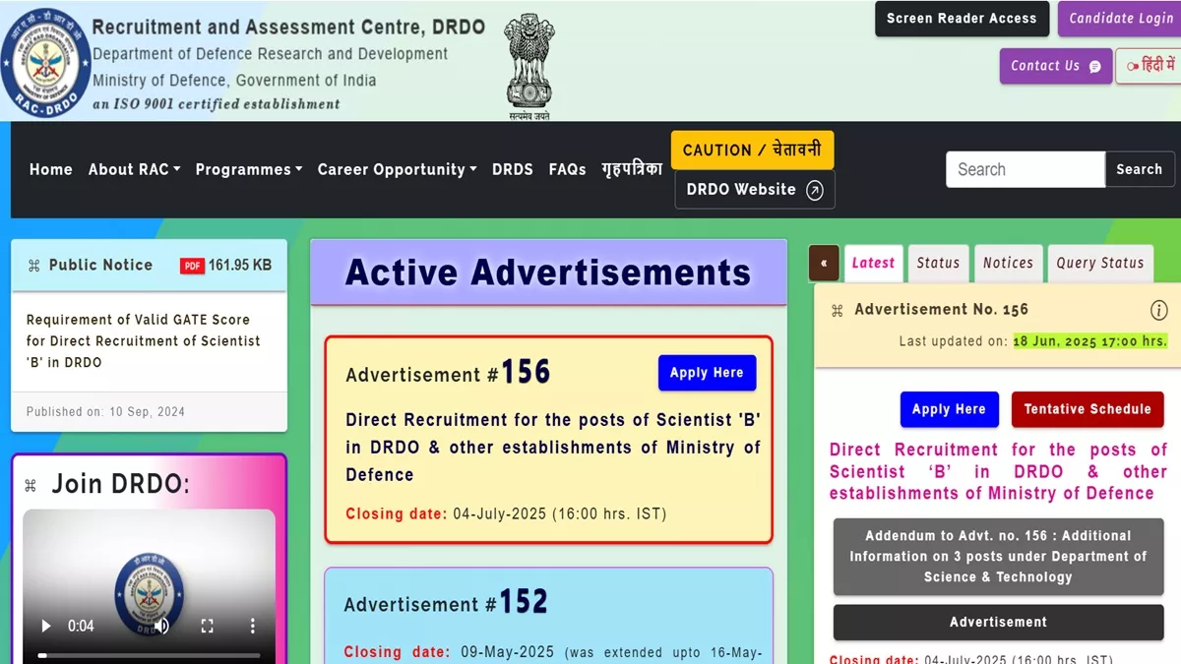Open the Candidate Login page
The width and height of the screenshot is (1181, 664).
tap(1120, 19)
